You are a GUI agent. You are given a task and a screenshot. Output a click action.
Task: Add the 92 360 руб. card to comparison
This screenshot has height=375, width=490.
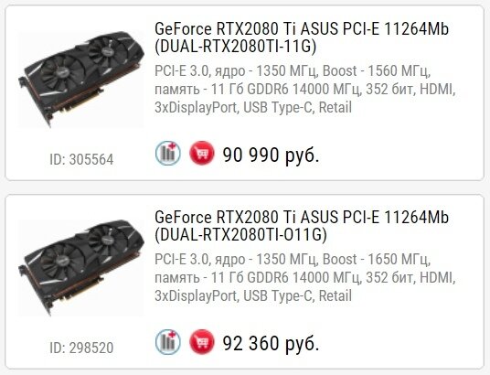pyautogui.click(x=168, y=342)
